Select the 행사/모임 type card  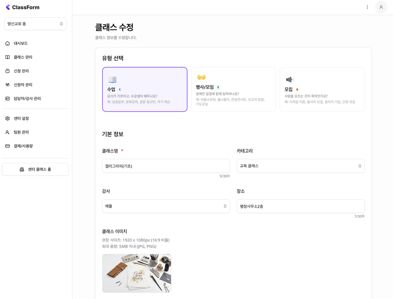pyautogui.click(x=234, y=89)
